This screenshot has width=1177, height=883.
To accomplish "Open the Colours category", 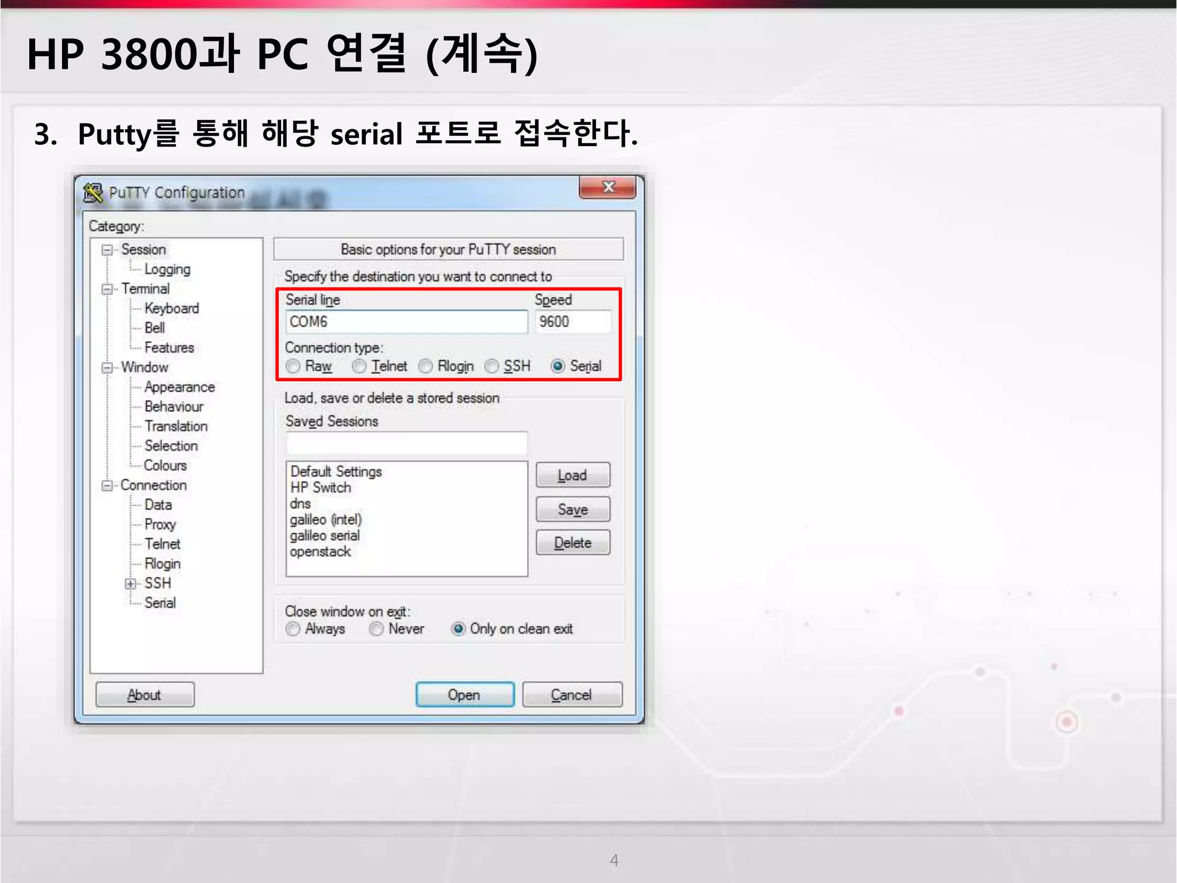I will 166,465.
